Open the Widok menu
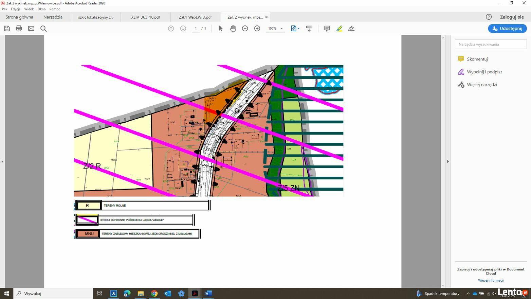Screen dimensions: 531x299 click(x=29, y=9)
